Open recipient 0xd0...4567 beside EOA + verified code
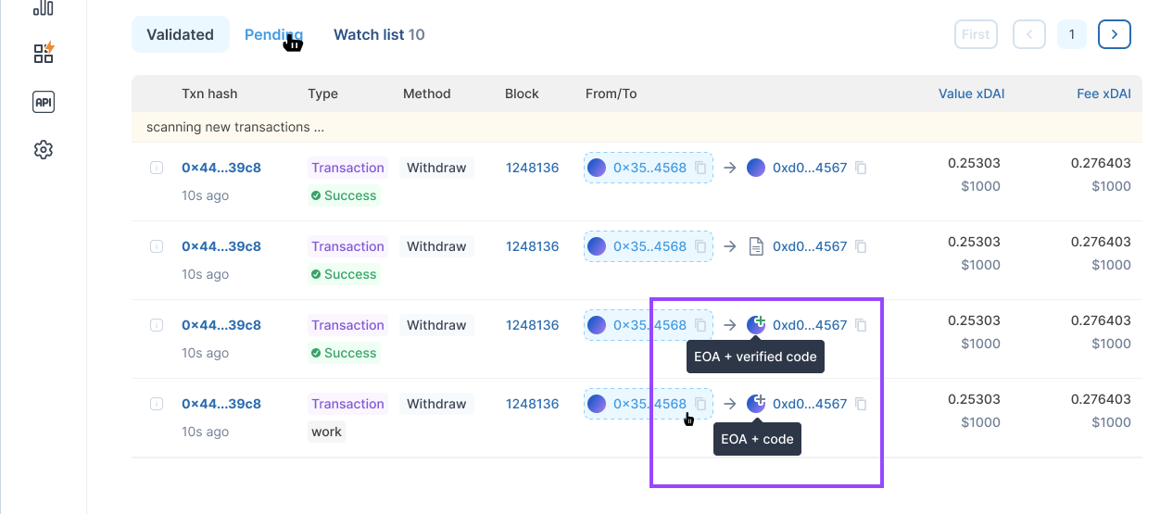Viewport: 1160px width, 514px height. click(x=810, y=325)
